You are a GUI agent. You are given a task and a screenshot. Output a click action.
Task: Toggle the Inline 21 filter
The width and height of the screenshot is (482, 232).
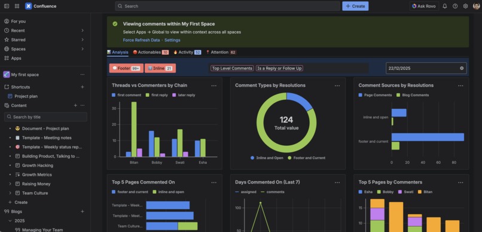coord(160,68)
